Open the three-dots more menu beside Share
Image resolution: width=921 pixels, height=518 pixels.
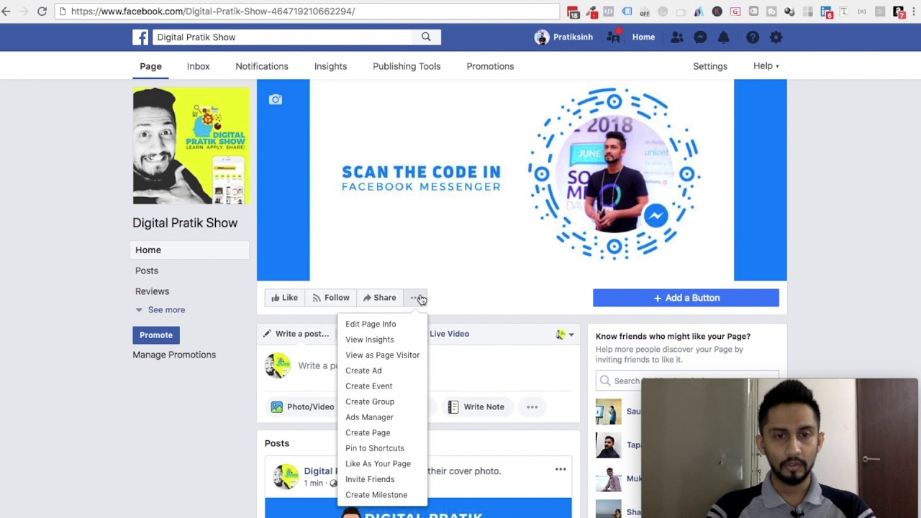(416, 298)
